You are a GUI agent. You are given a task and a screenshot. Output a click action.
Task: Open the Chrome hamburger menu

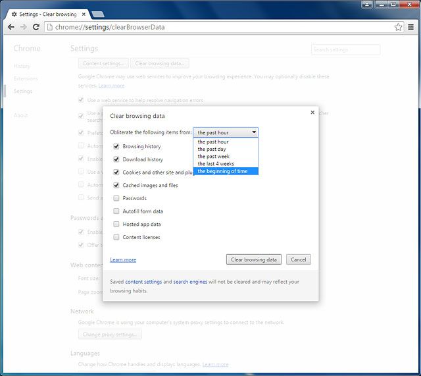[x=411, y=27]
